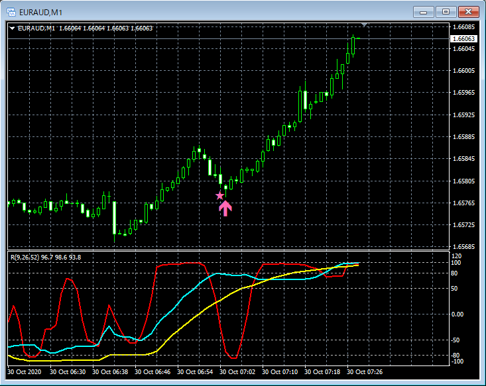Image resolution: width=486 pixels, height=386 pixels.
Task: Click the EURAUD,M1 window title text
Action: [40, 13]
